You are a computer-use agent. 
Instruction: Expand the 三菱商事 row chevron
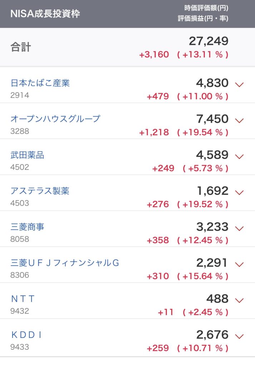[239, 228]
